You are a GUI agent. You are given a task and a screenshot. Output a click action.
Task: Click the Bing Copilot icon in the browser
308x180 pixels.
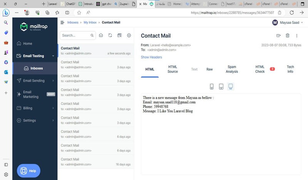[x=6, y=13]
